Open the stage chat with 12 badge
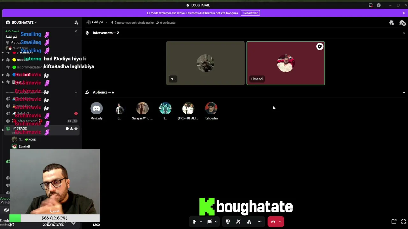Image resolution: width=408 pixels, height=229 pixels. [x=403, y=23]
